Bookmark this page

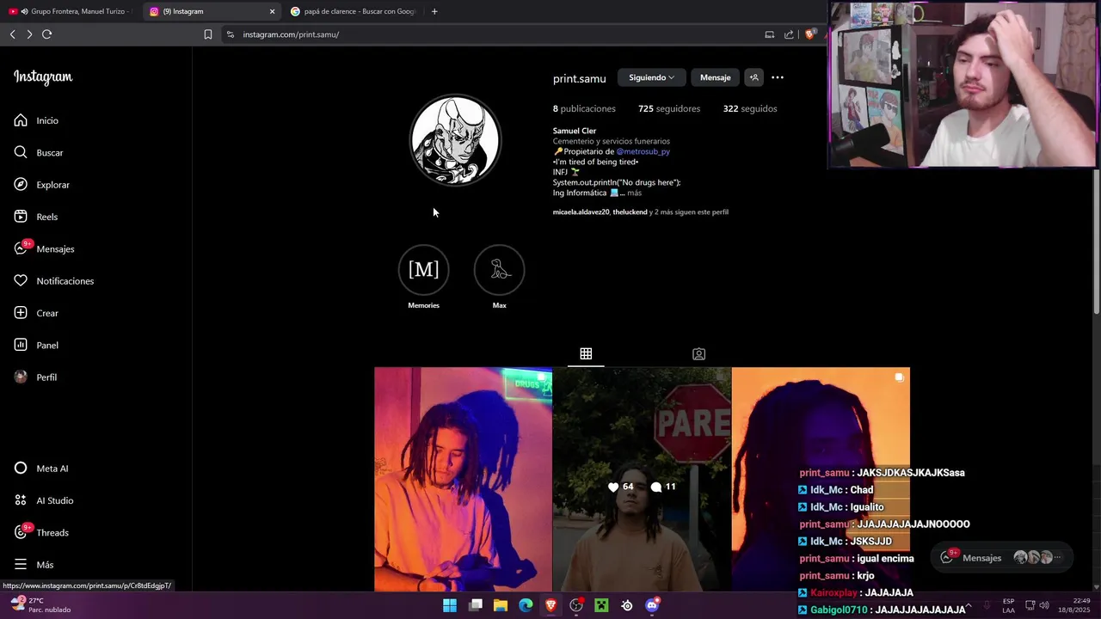208,34
